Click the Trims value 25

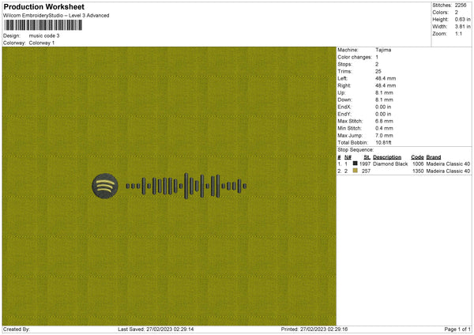378,71
